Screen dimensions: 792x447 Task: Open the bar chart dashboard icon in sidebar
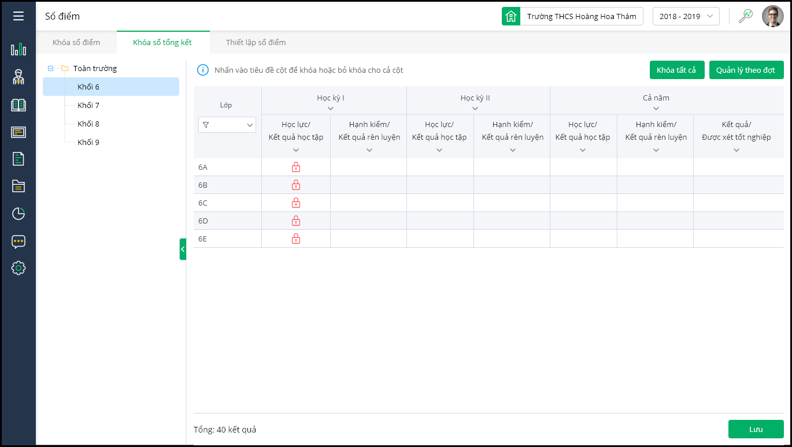point(18,49)
